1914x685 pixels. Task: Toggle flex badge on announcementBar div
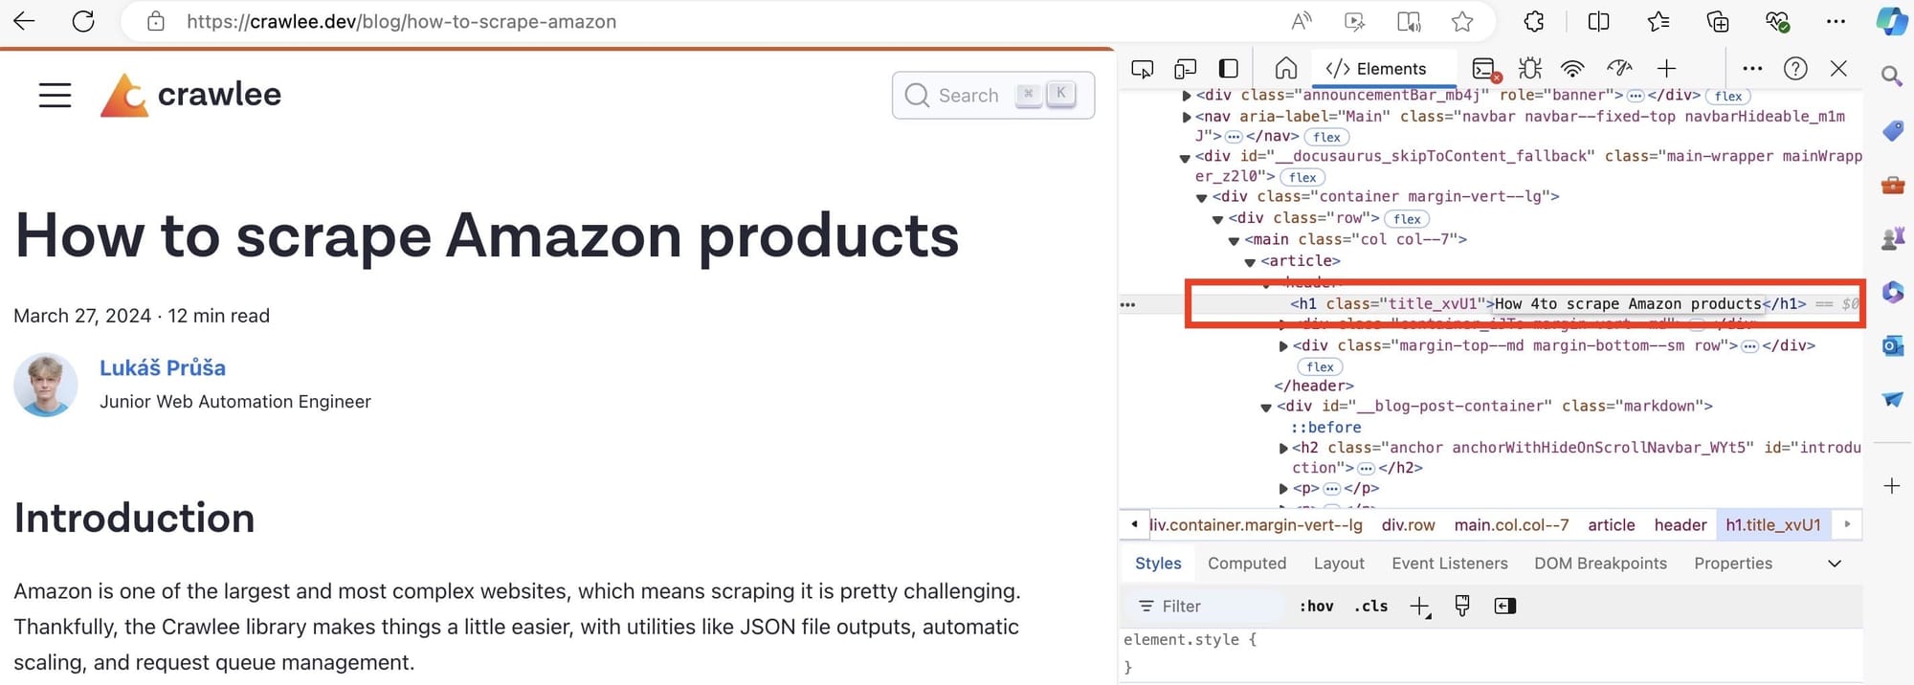tap(1727, 96)
